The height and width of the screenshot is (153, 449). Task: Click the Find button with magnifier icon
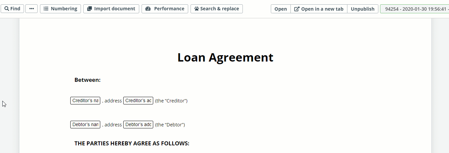pos(12,9)
